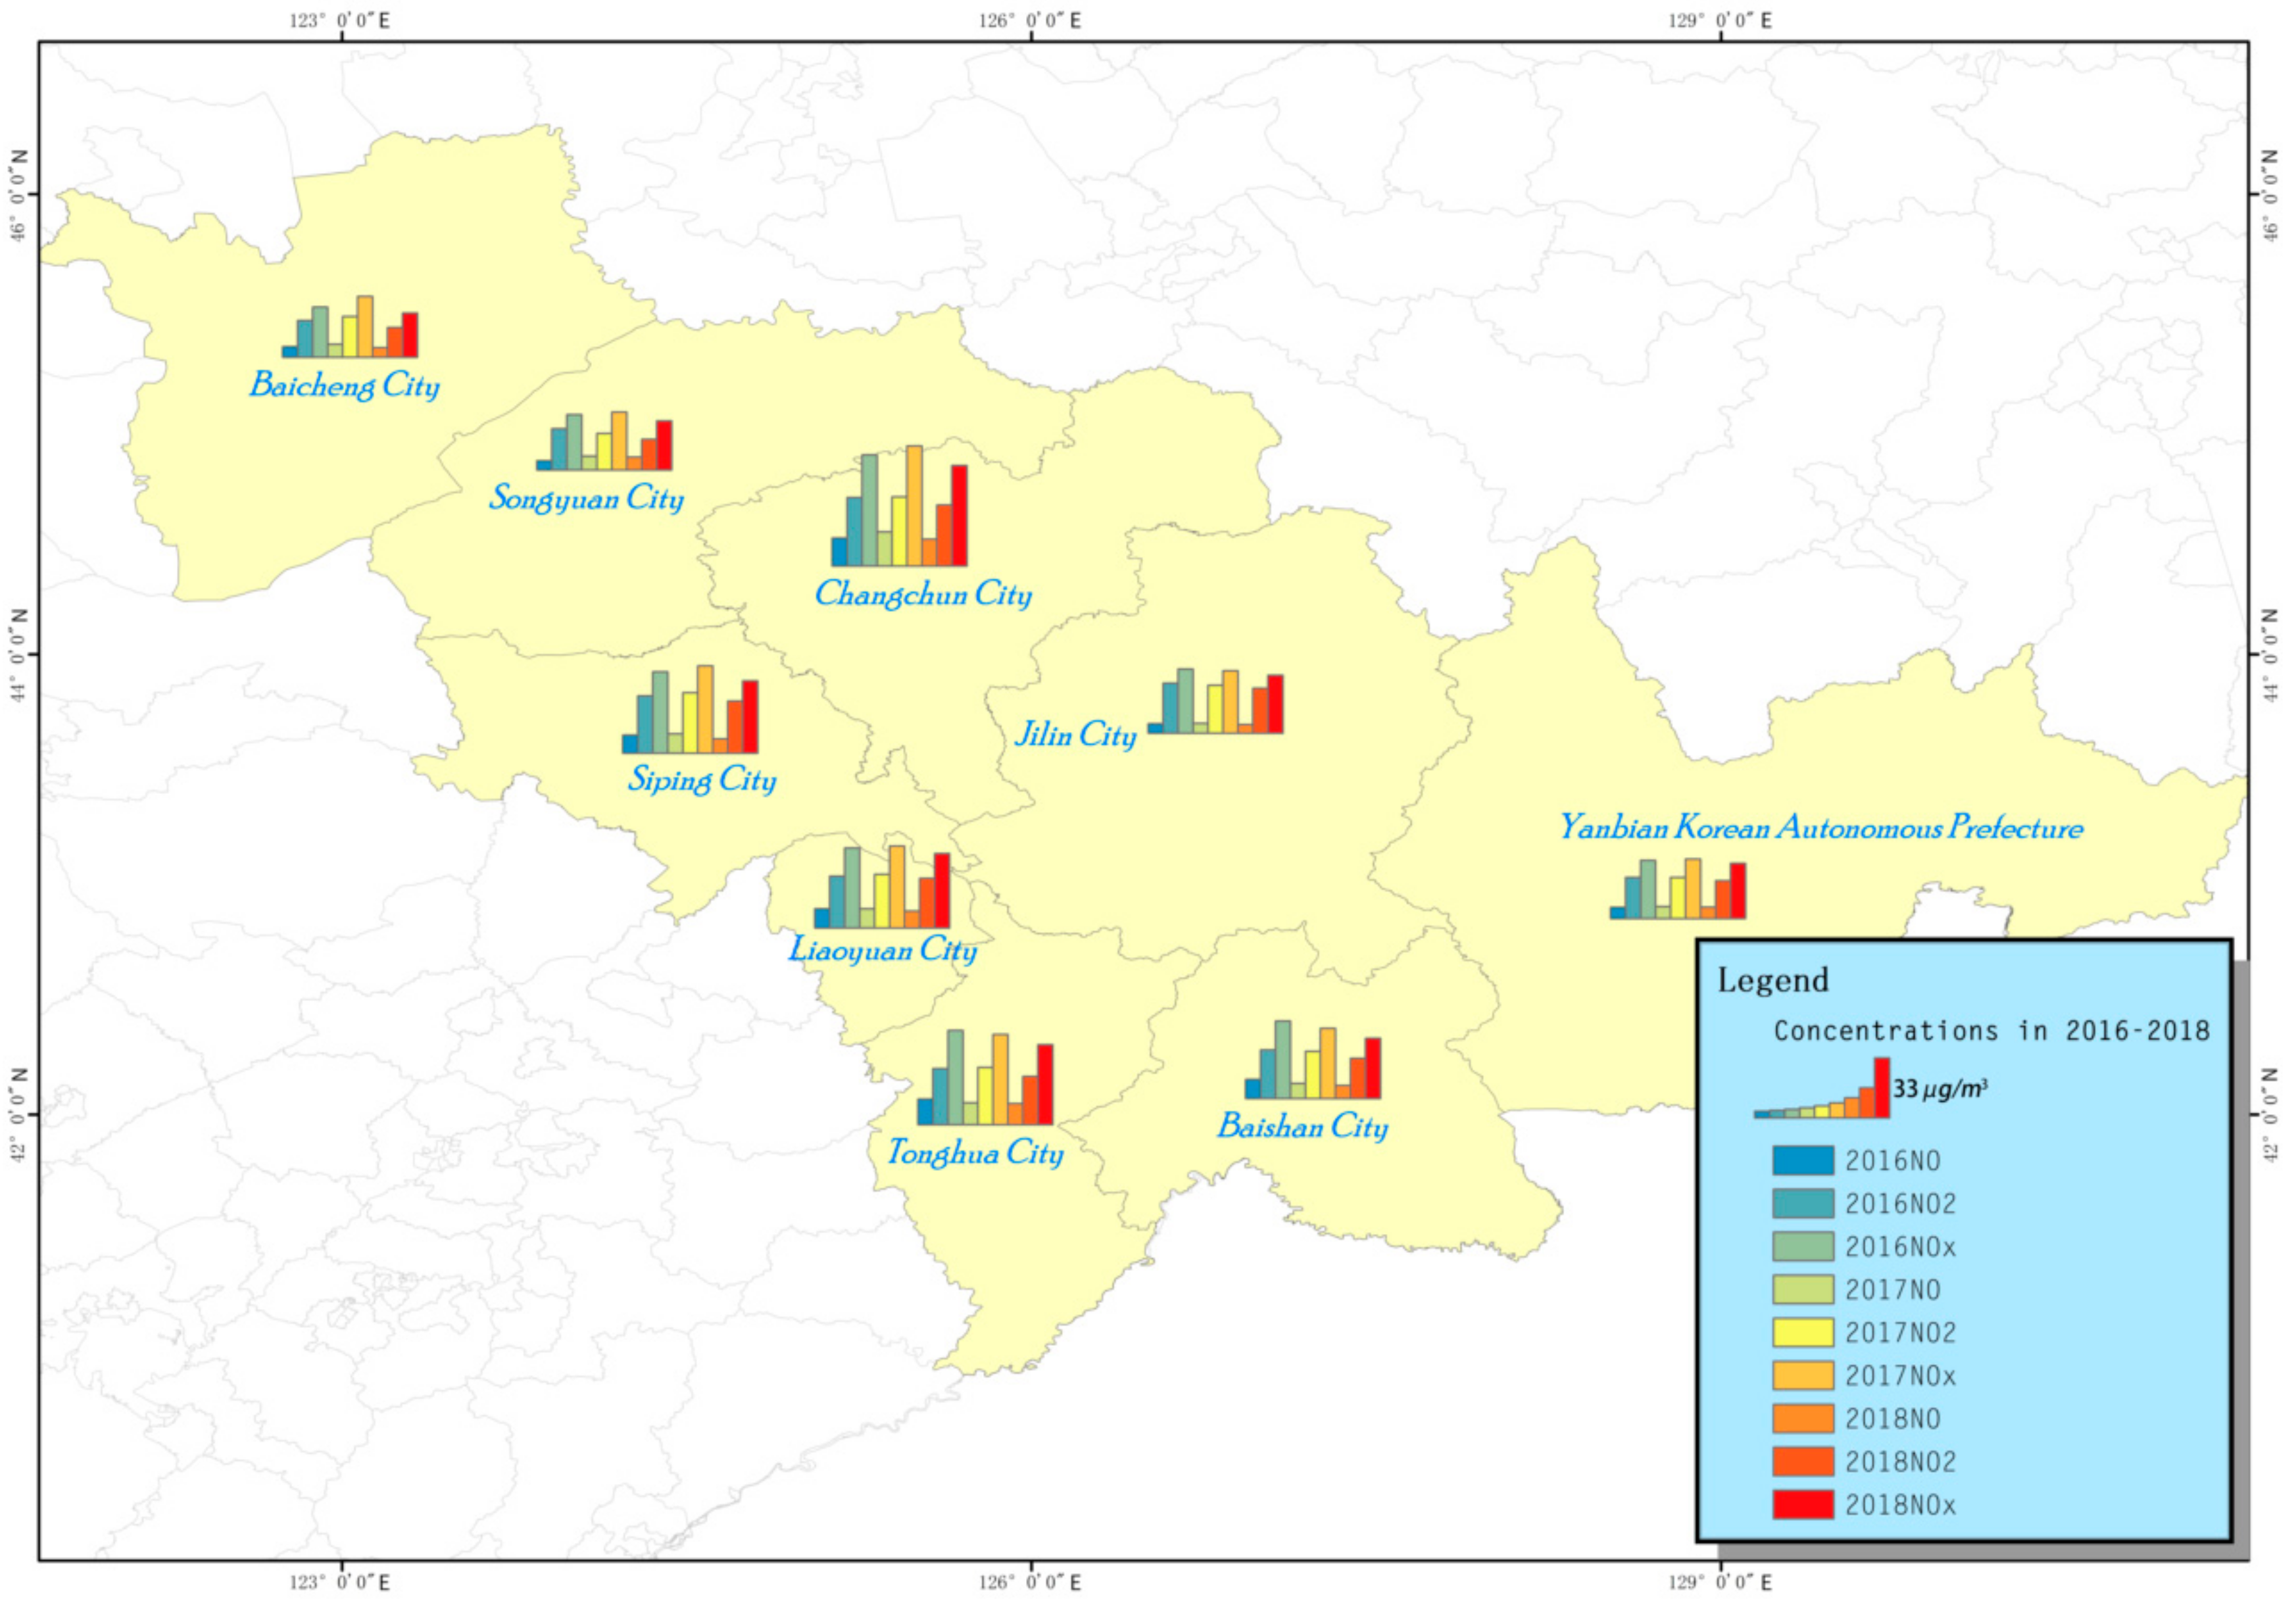2296x1599 pixels.
Task: Click the 'Legend' heading
Action: pos(1773,980)
